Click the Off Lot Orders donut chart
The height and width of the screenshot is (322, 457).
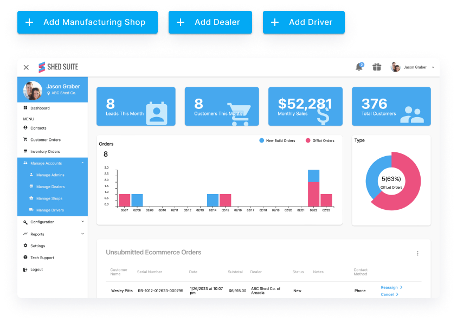click(404, 180)
